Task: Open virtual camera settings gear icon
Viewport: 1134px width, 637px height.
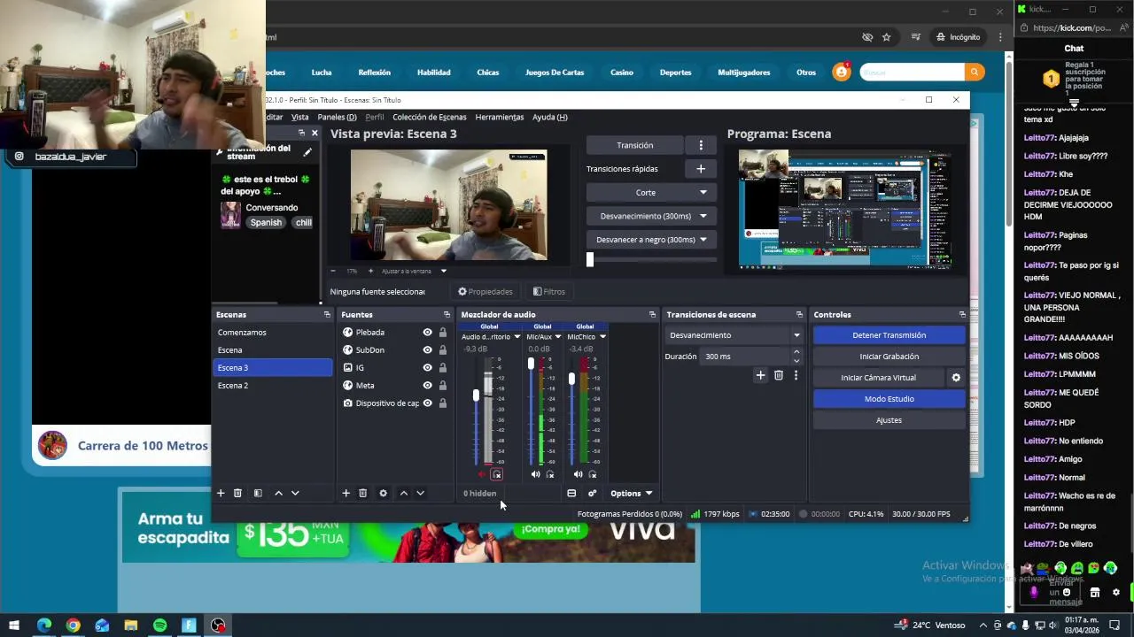Action: [x=956, y=378]
